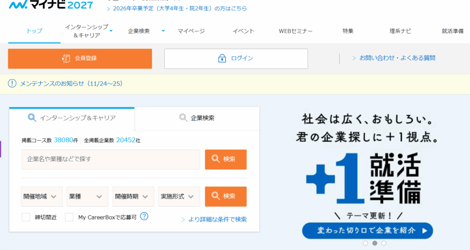Expand the 業種 dropdown
The width and height of the screenshot is (470, 250).
point(87,196)
